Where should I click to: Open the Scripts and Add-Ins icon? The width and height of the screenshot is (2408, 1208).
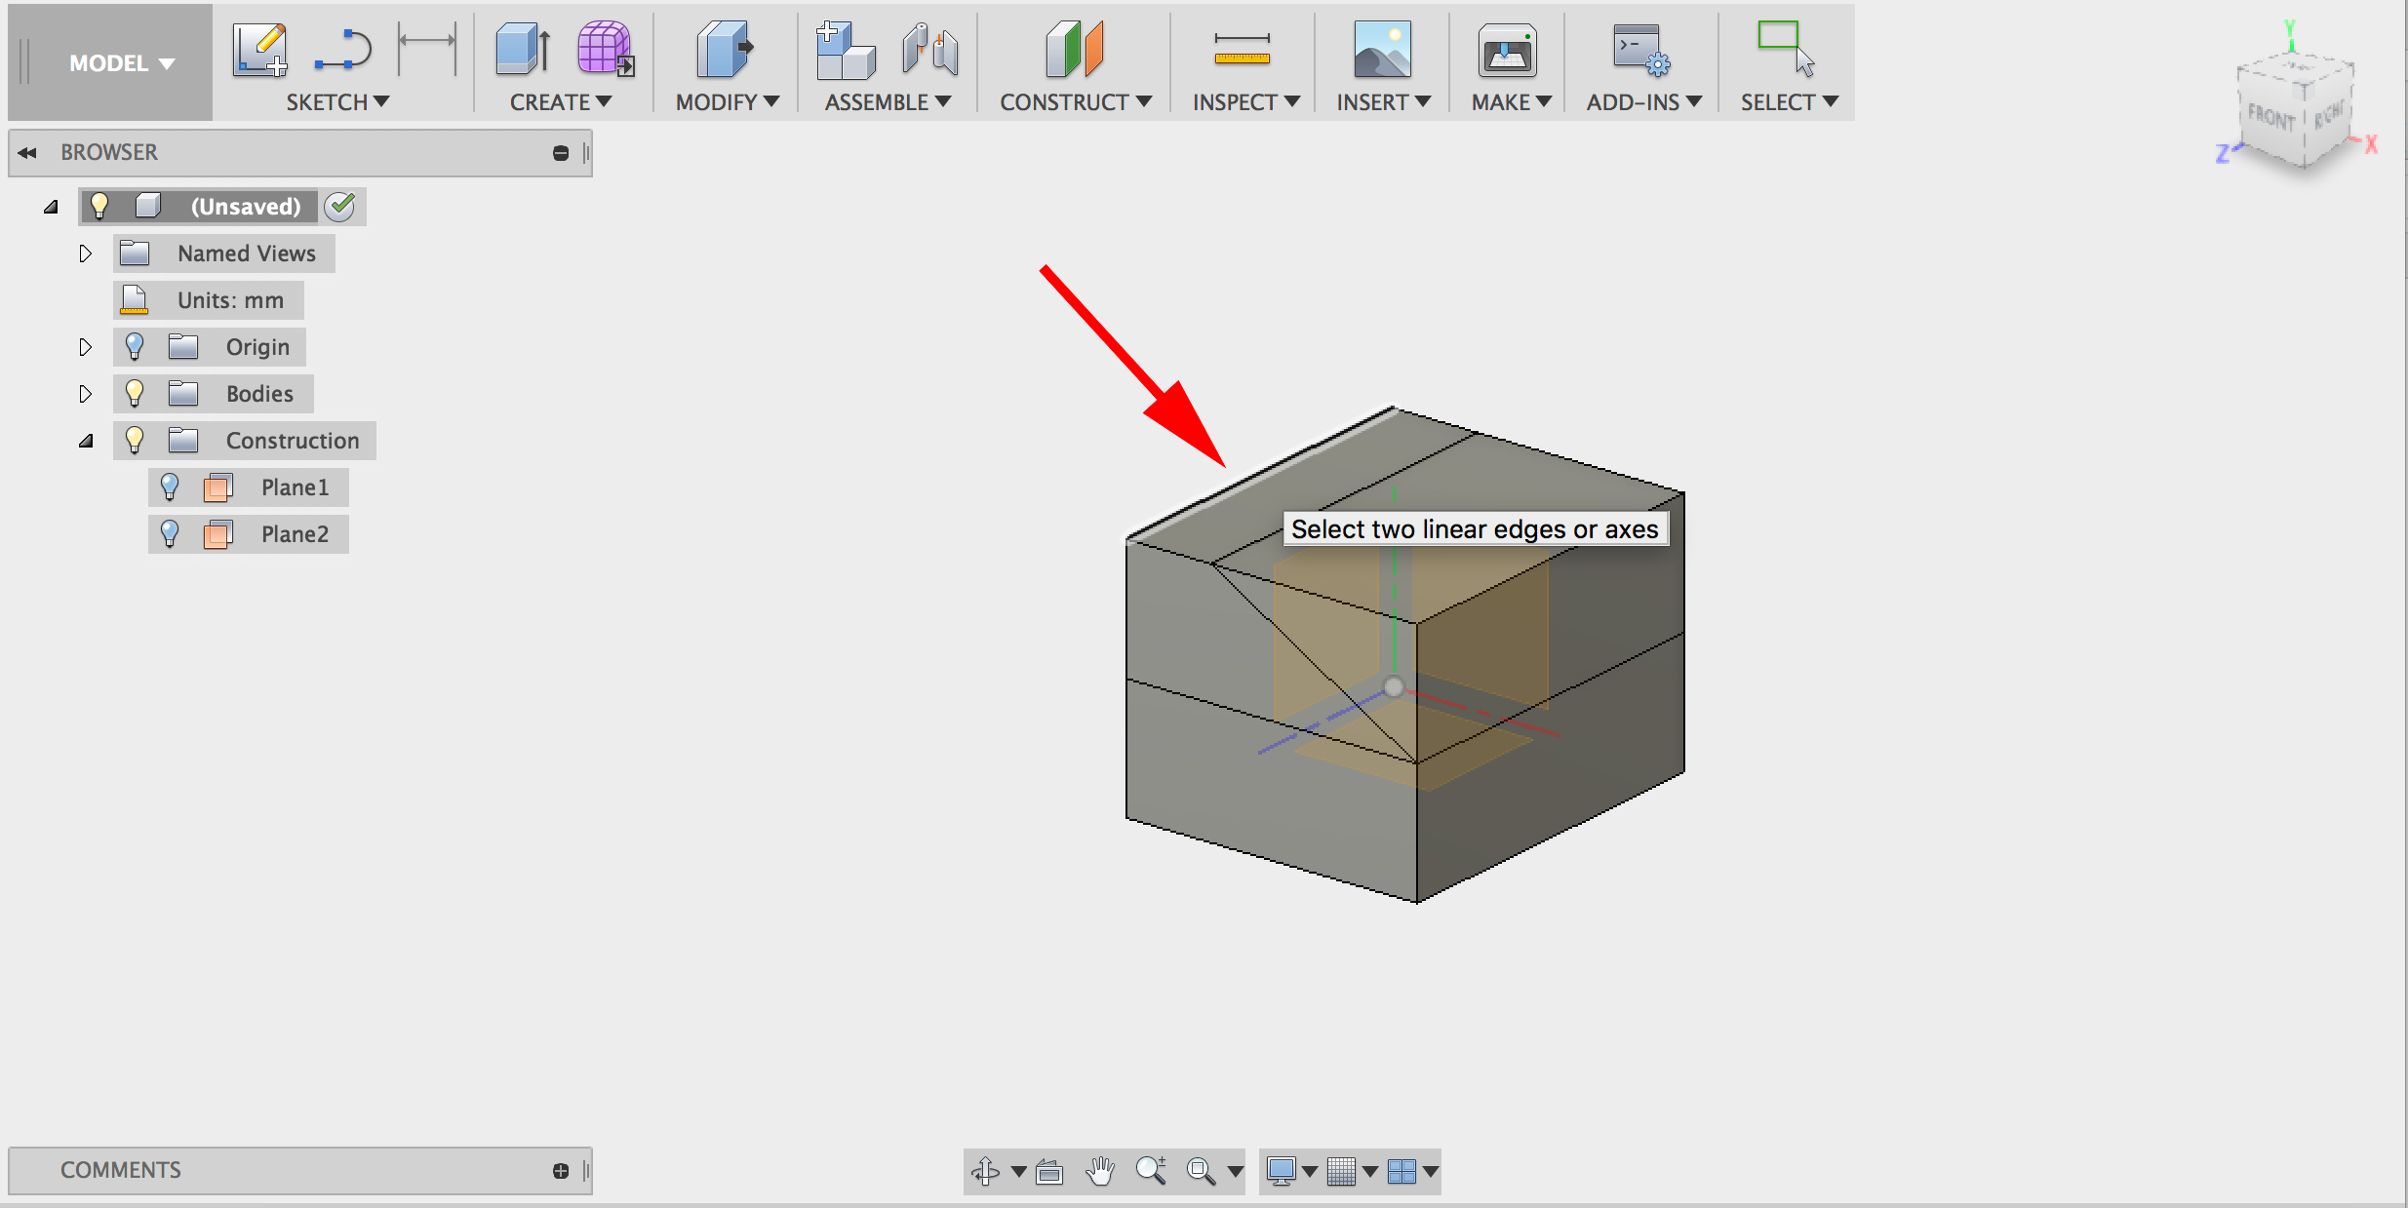point(1642,50)
